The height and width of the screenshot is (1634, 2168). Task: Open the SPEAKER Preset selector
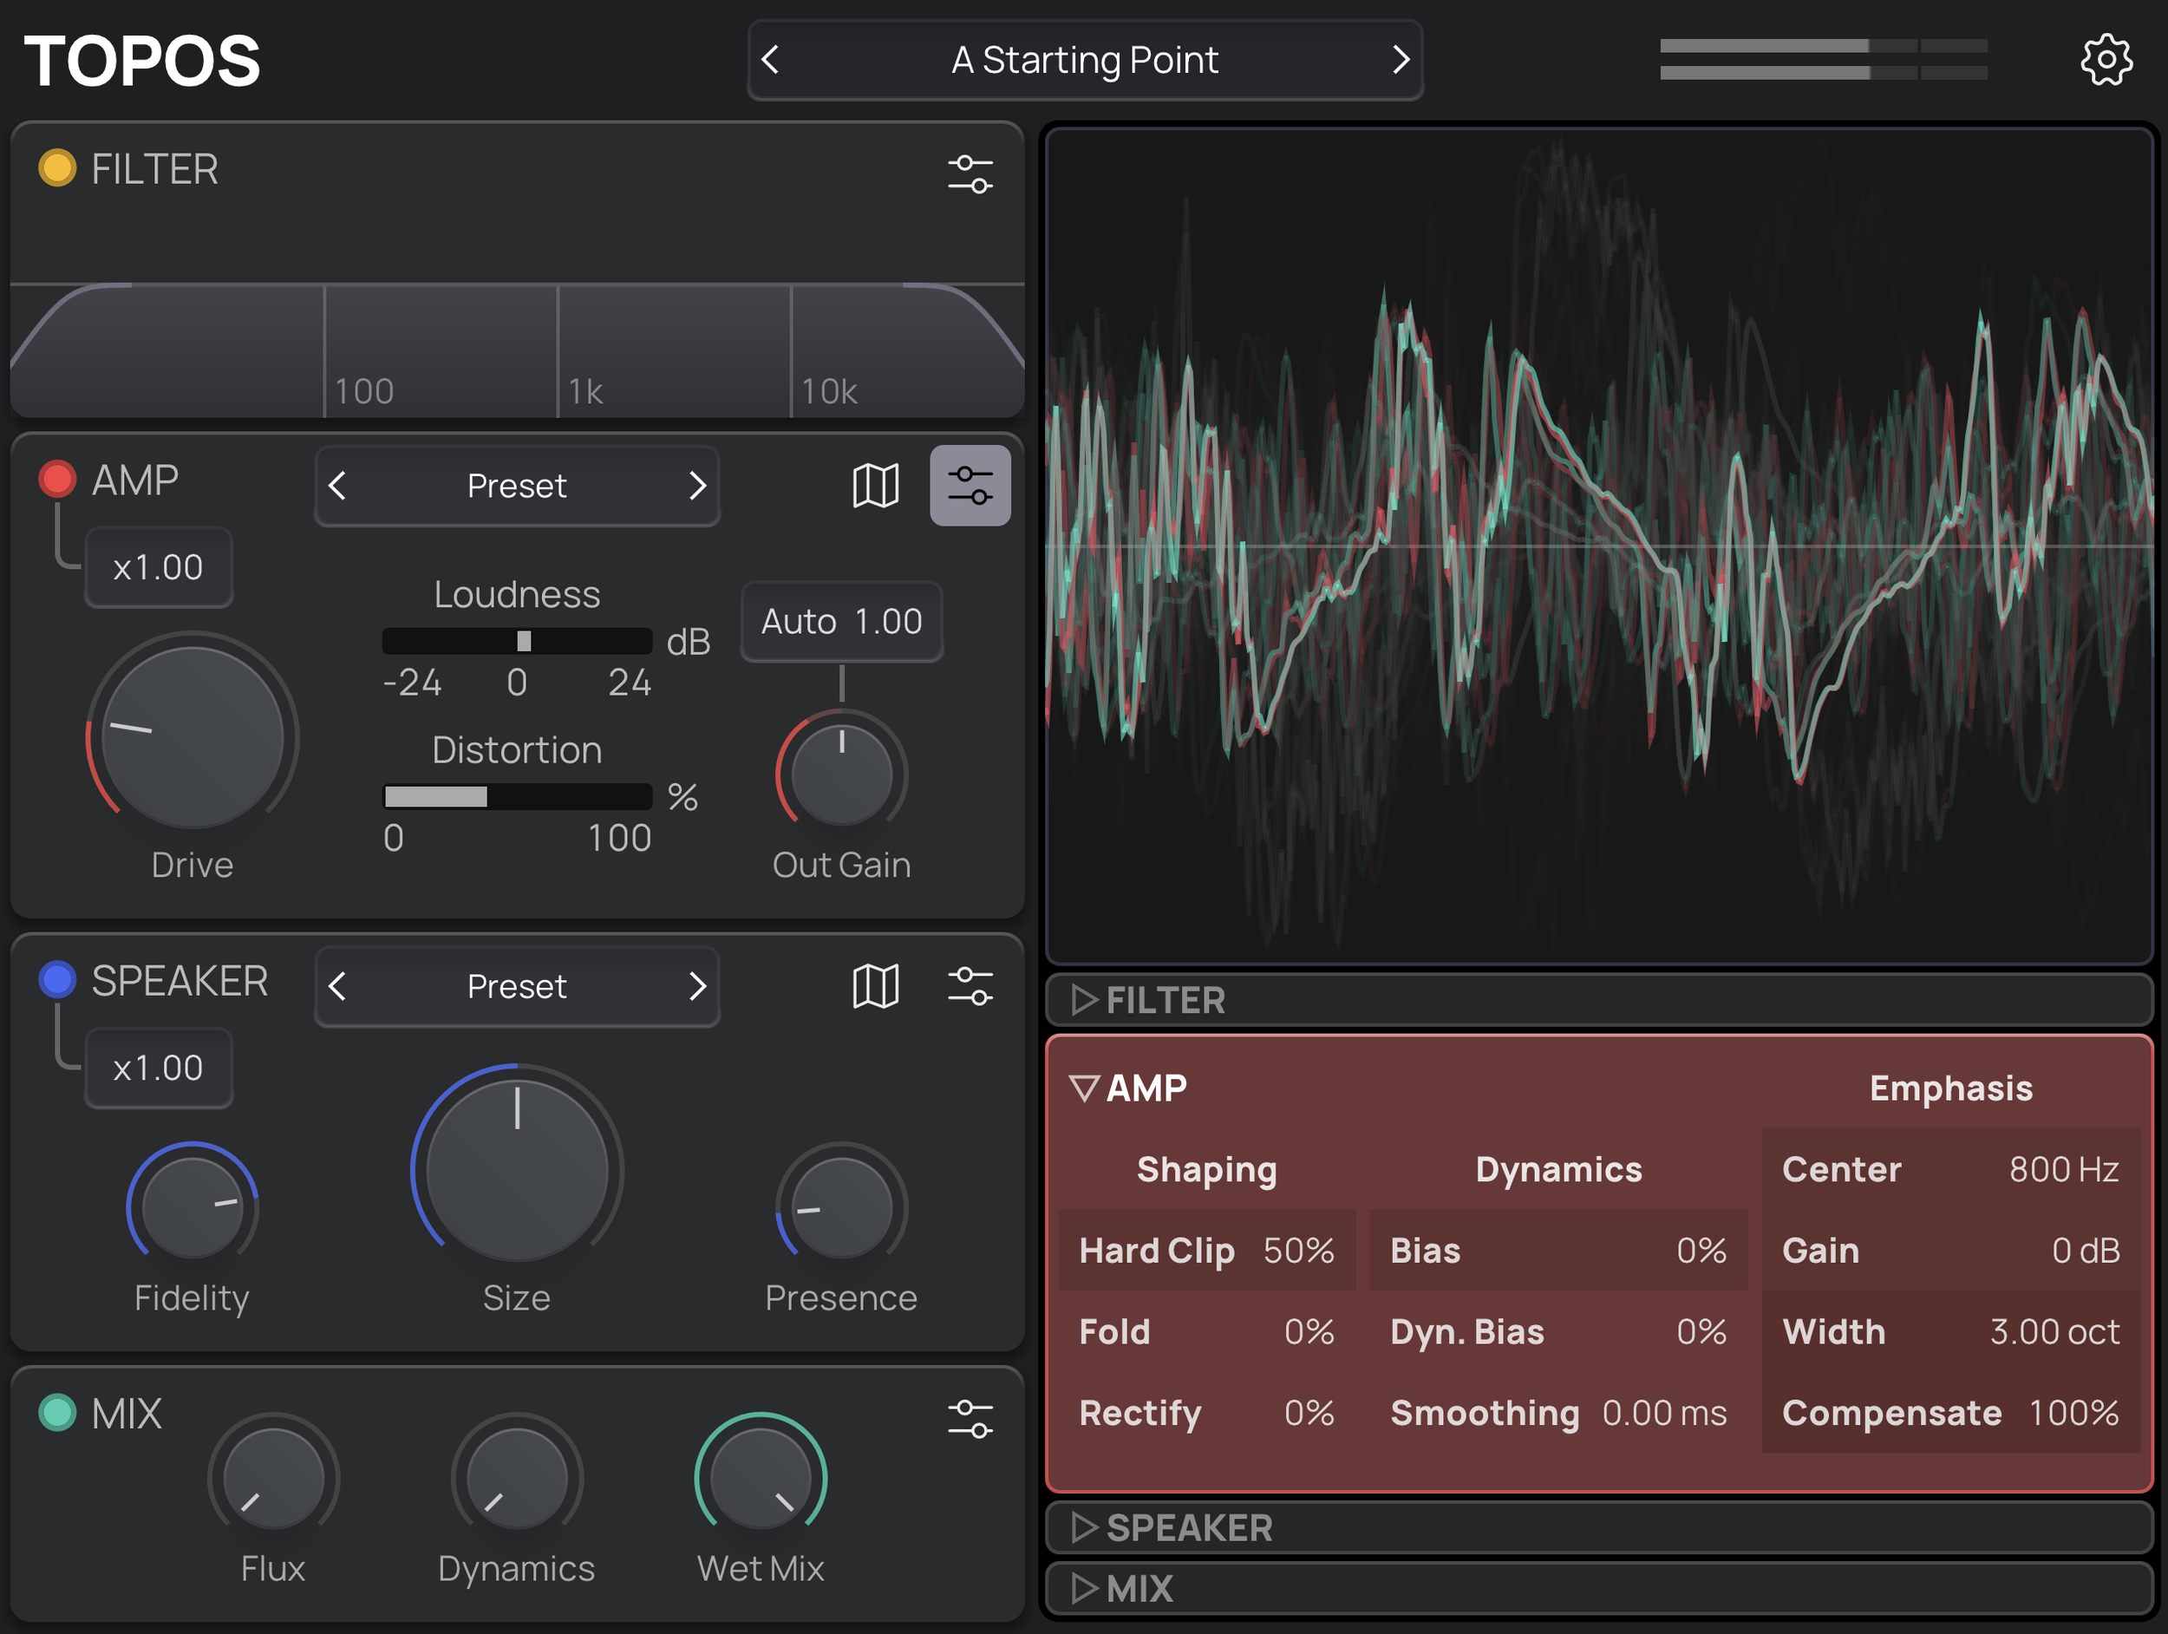tap(517, 986)
